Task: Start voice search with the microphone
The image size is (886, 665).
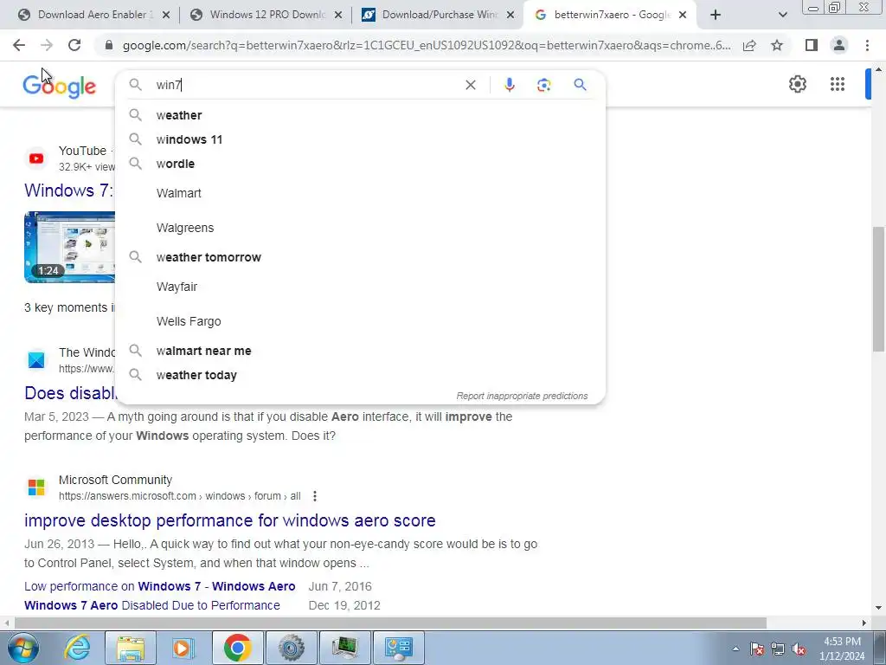Action: [x=509, y=85]
